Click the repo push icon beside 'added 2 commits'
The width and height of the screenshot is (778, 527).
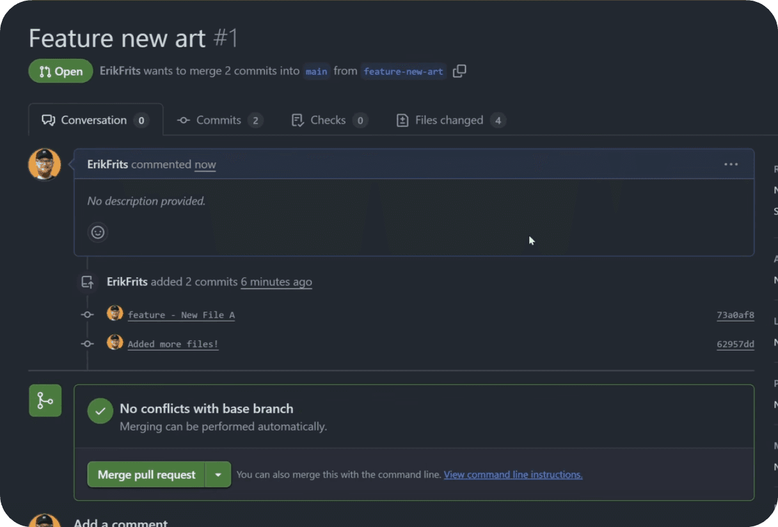(88, 282)
